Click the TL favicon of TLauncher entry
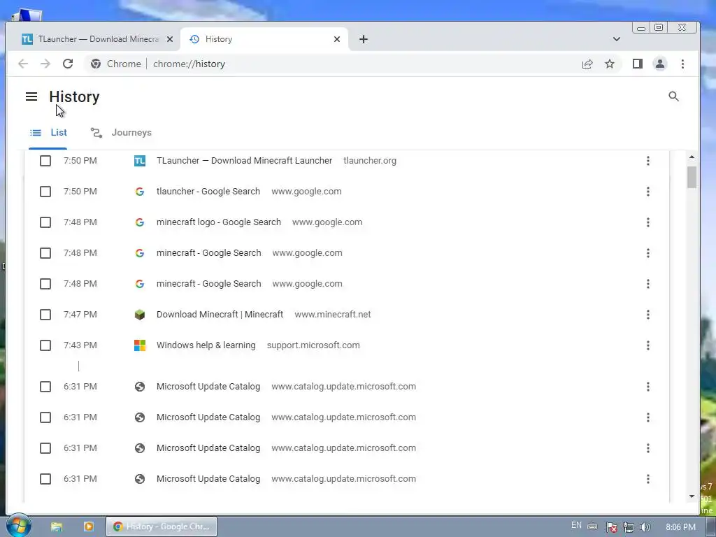 140,161
